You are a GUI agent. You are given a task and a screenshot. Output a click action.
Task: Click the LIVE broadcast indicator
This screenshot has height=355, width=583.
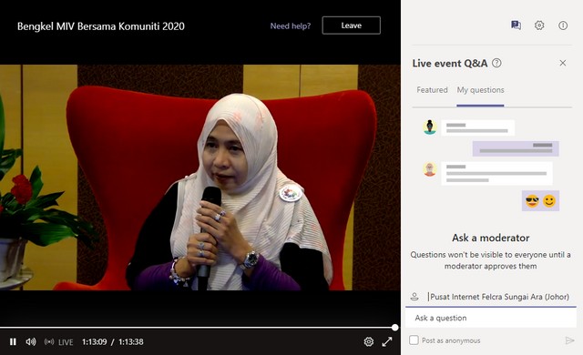(58, 342)
